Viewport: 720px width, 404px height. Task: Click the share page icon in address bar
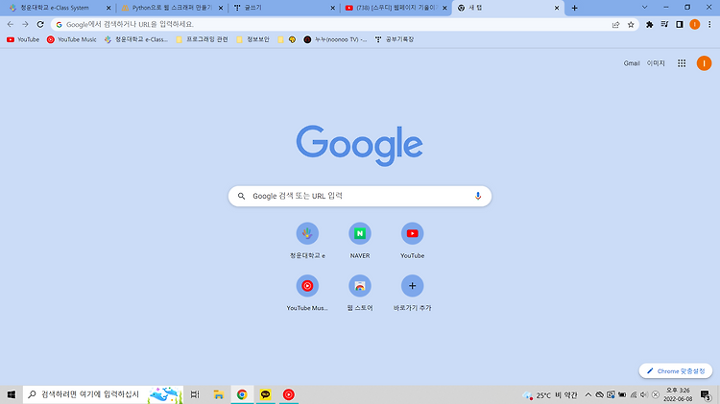coord(615,25)
